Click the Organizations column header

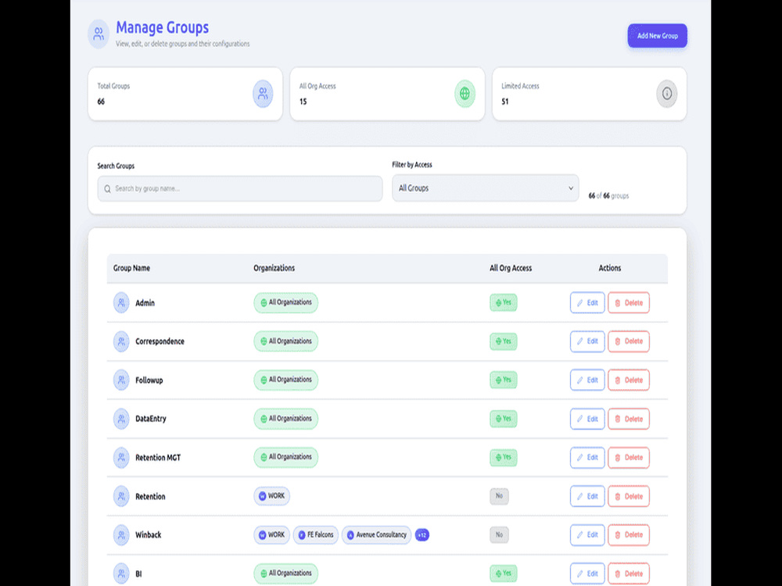click(x=274, y=268)
